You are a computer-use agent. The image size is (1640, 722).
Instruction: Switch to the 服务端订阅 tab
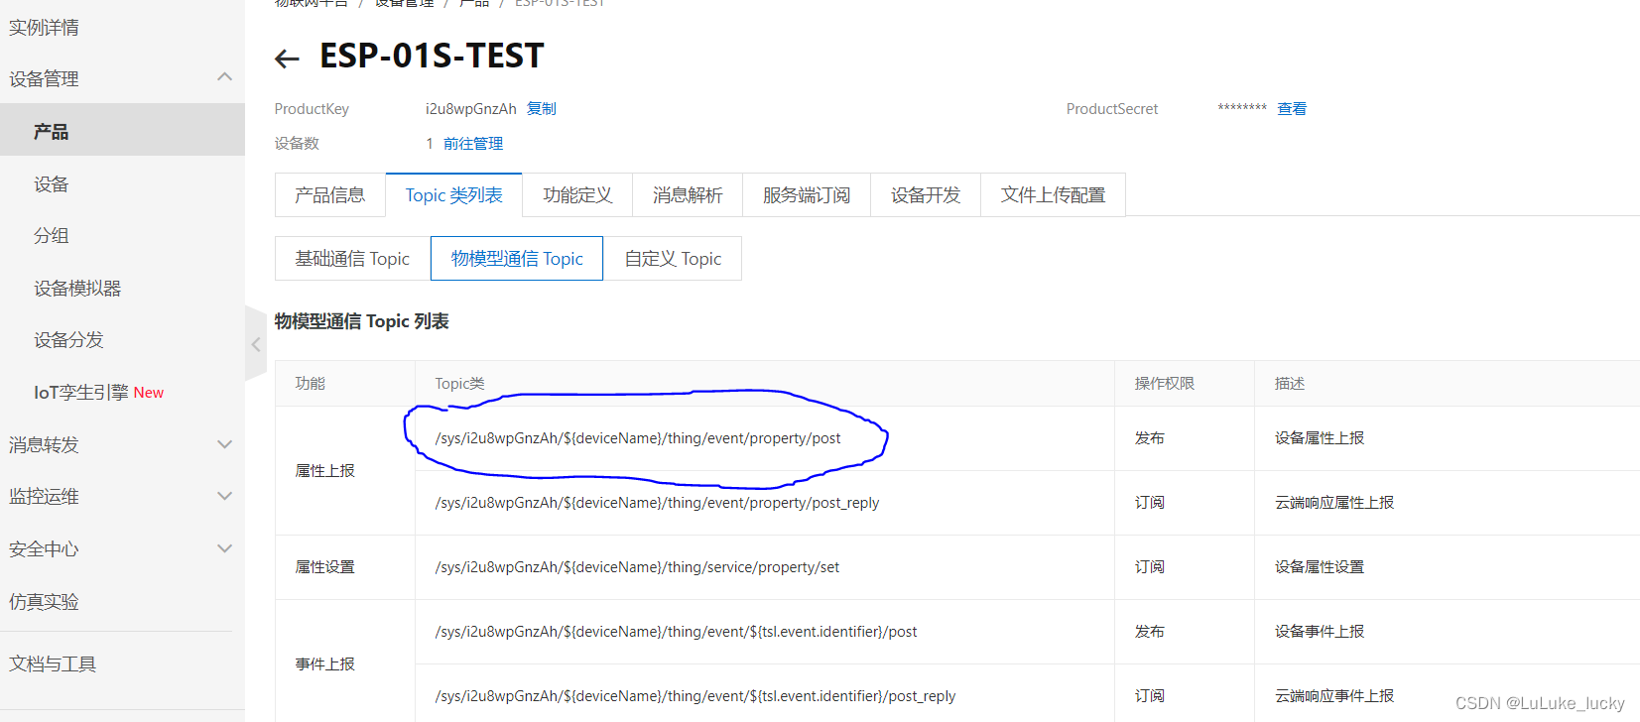(807, 195)
